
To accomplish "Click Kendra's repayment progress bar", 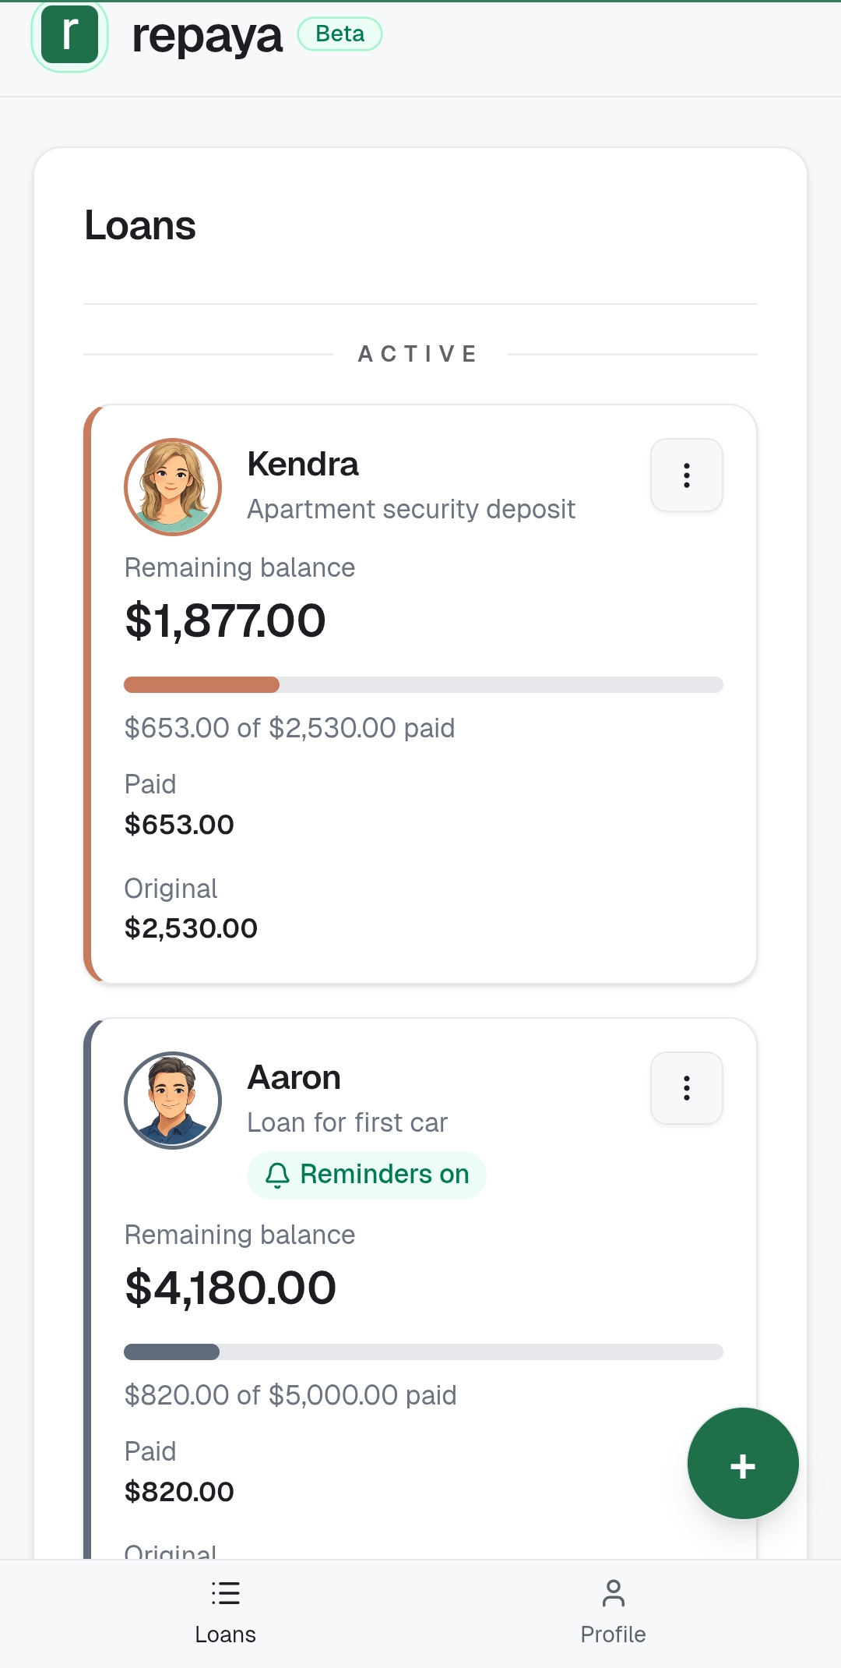I will tap(424, 685).
